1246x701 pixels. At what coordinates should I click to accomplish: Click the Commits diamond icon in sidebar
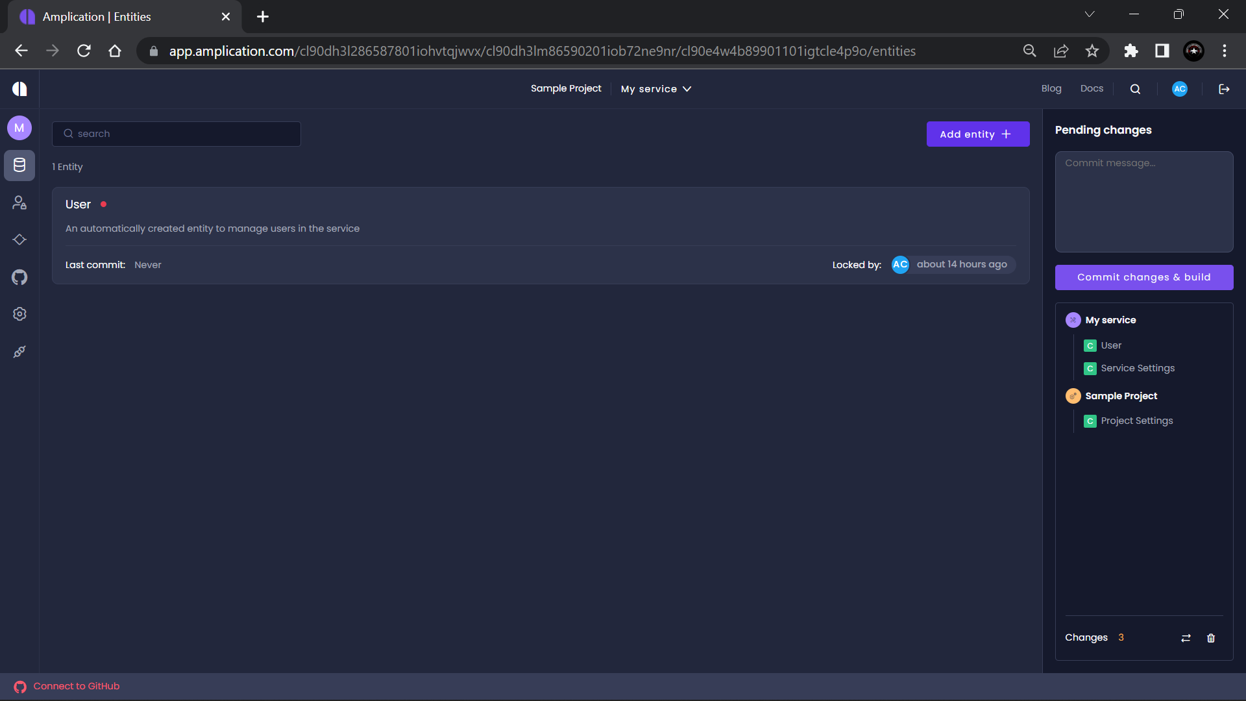(19, 240)
